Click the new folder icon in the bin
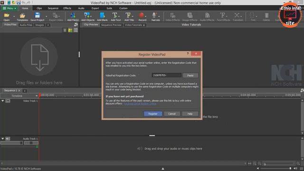This screenshot has height=171, width=304. click(70, 30)
